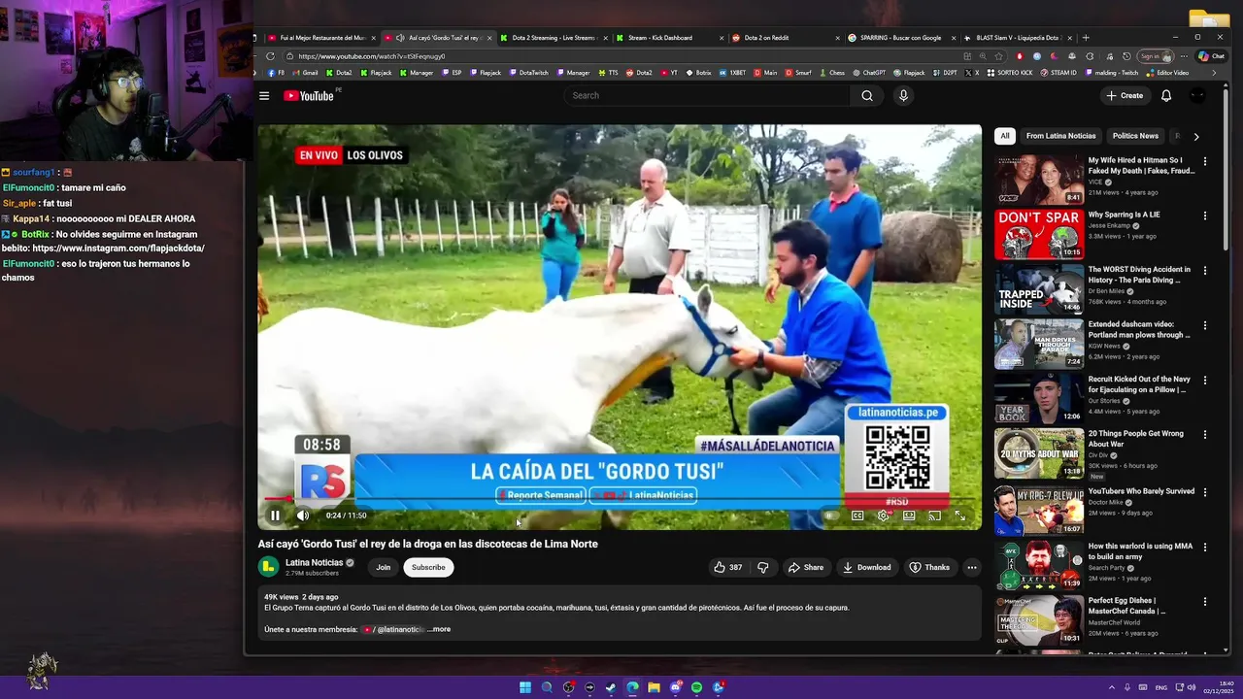This screenshot has height=699, width=1243.
Task: Open options for 'Why Sparring Is A LIE'
Action: click(x=1205, y=216)
